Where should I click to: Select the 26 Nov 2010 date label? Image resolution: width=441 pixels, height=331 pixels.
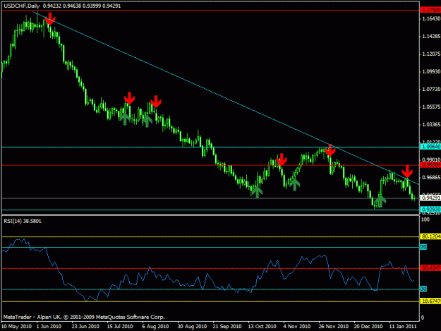334,327
